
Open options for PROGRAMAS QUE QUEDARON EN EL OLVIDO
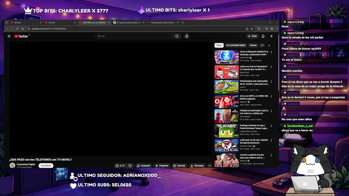point(271,81)
